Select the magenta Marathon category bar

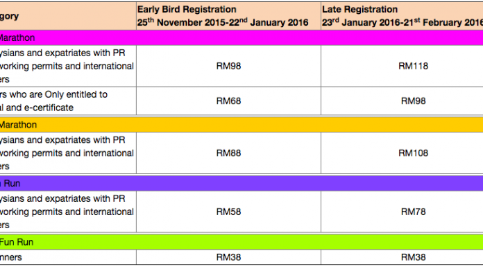coord(241,38)
